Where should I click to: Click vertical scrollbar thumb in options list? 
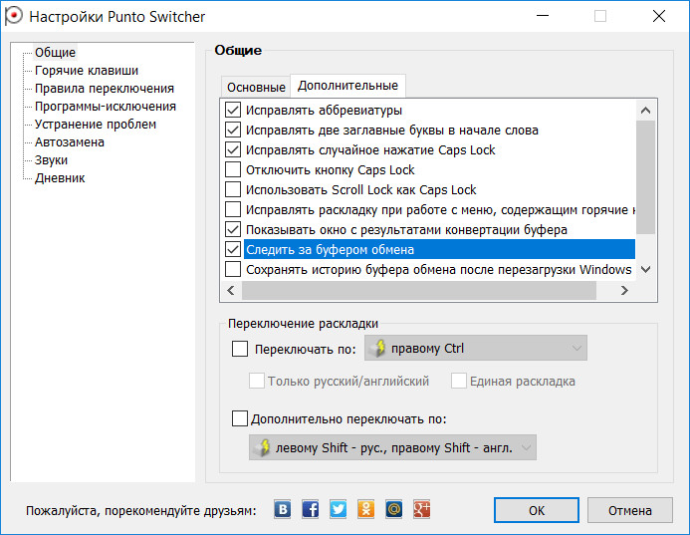(645, 177)
